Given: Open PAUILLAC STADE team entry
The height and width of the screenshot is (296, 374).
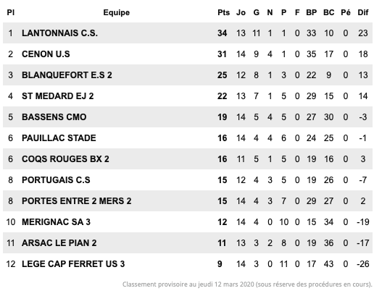Looking at the screenshot, I should (59, 138).
